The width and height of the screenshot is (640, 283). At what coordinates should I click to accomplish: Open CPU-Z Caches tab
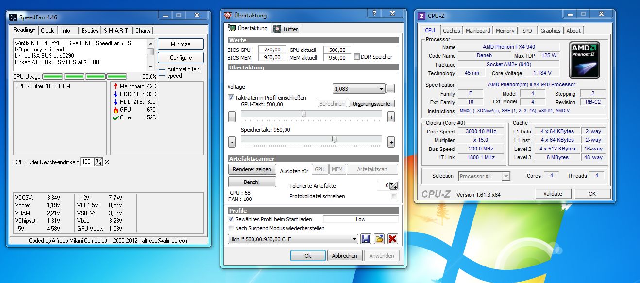point(452,31)
